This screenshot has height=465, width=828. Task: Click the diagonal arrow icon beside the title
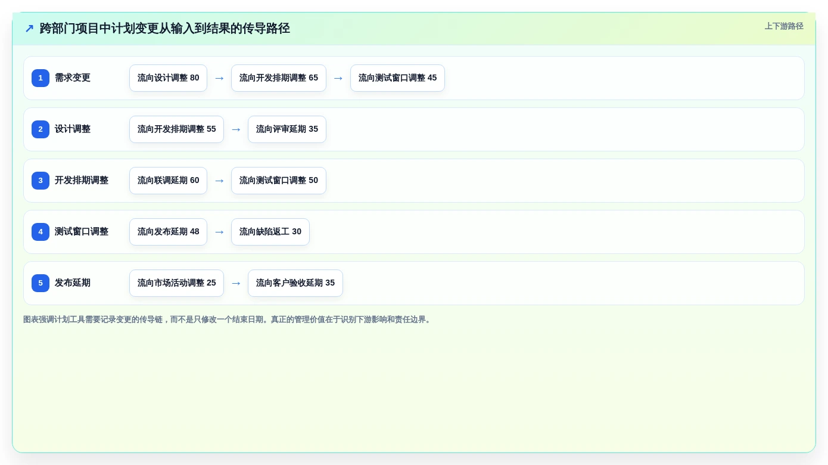29,29
